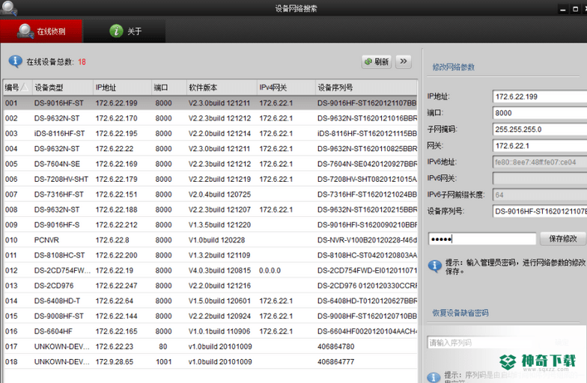Click the 保存修改 save button

point(563,239)
